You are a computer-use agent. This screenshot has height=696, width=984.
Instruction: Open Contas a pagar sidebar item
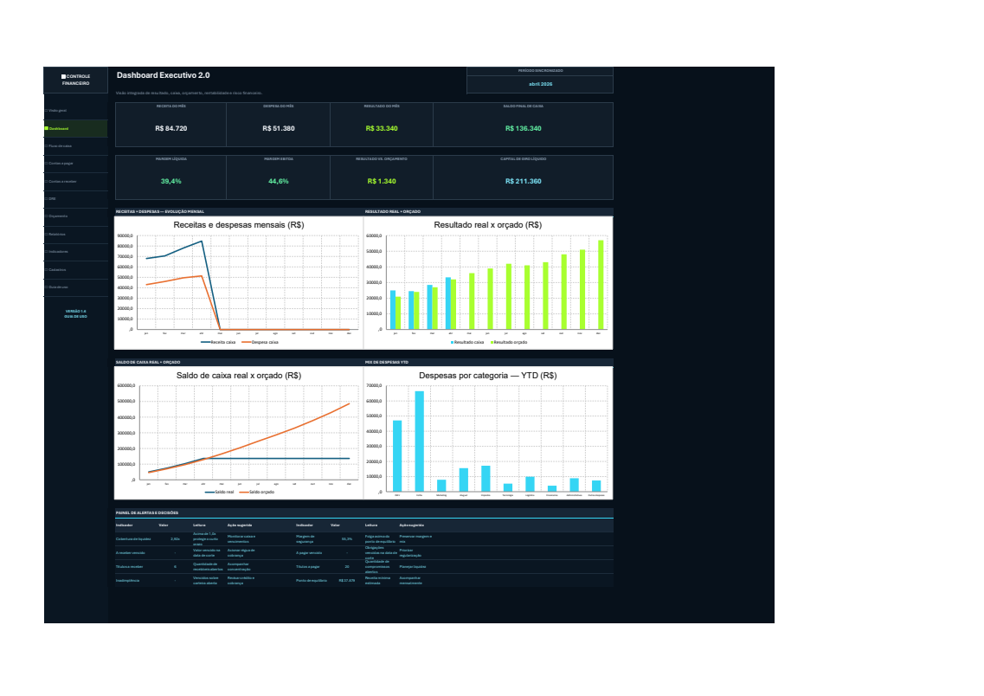[x=75, y=163]
